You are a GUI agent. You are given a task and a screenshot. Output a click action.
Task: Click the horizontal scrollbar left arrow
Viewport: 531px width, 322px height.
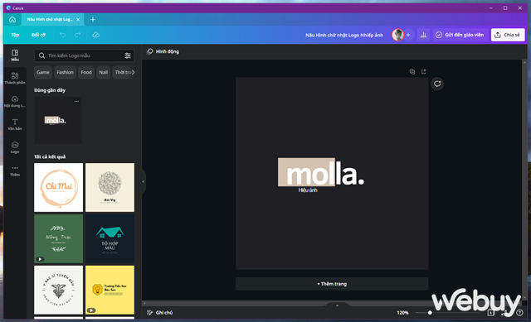coord(144,303)
